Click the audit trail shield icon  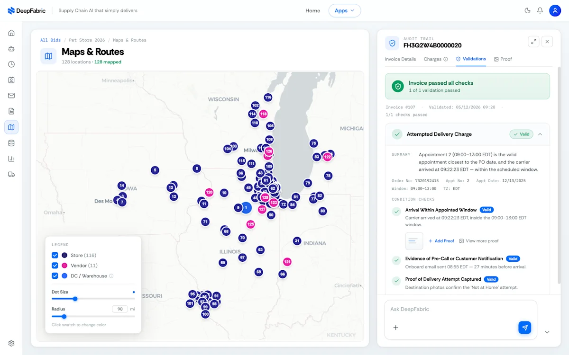(x=392, y=43)
